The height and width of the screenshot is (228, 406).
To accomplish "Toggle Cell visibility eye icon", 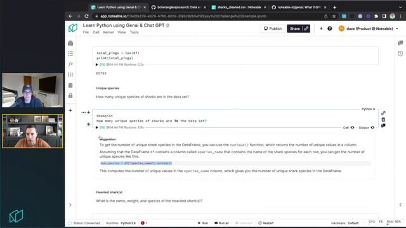I will (x=353, y=127).
